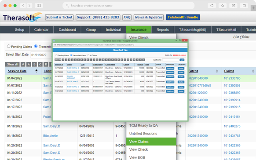Viewport: 256px width, 160px height.
Task: Open the Individual menu
Action: (113, 30)
